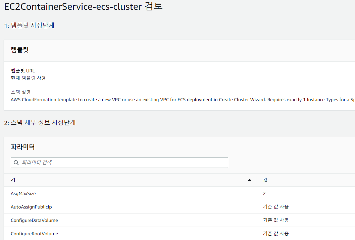The height and width of the screenshot is (240, 355).
Task: Select the ConfigureRootVolume parameter key
Action: click(x=34, y=234)
